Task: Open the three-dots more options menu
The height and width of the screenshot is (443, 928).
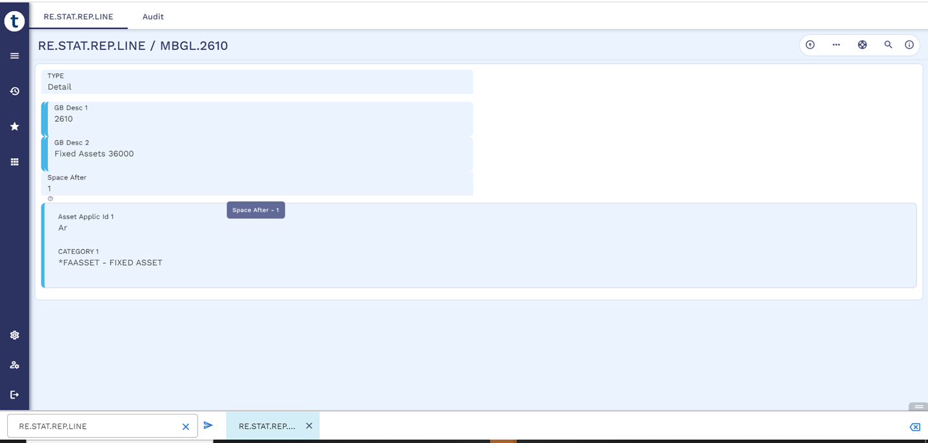Action: coord(836,45)
